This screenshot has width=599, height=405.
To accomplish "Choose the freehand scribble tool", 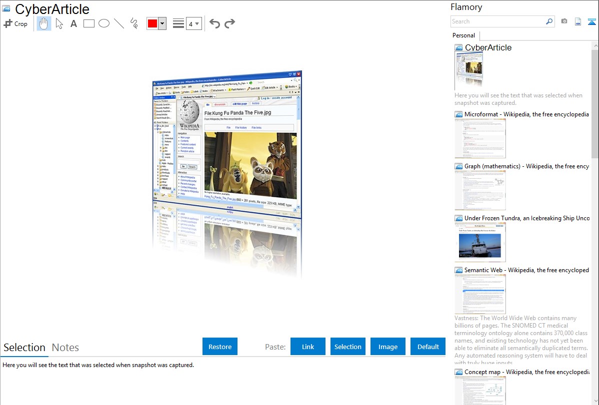I will [x=134, y=23].
